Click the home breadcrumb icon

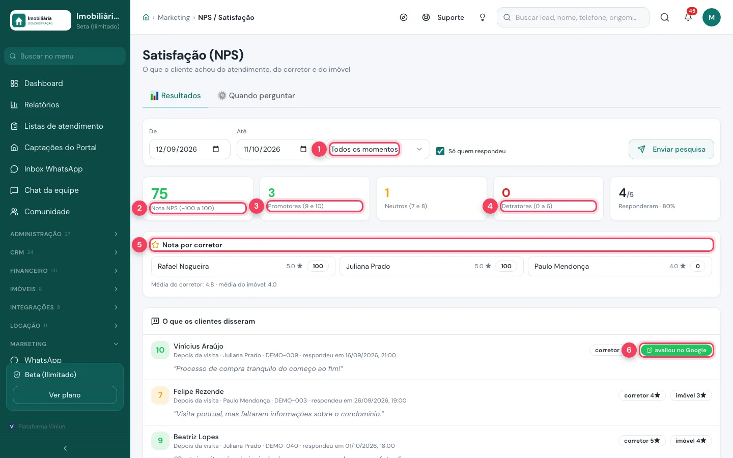point(146,17)
